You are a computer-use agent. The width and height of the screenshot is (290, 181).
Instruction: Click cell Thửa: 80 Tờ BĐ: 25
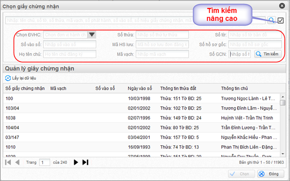pos(179,128)
